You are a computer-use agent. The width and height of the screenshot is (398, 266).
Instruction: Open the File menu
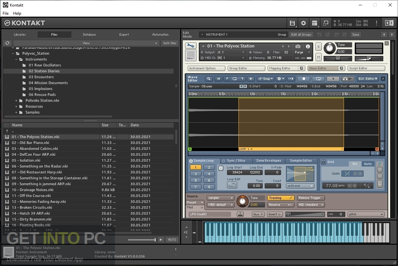tap(6, 13)
